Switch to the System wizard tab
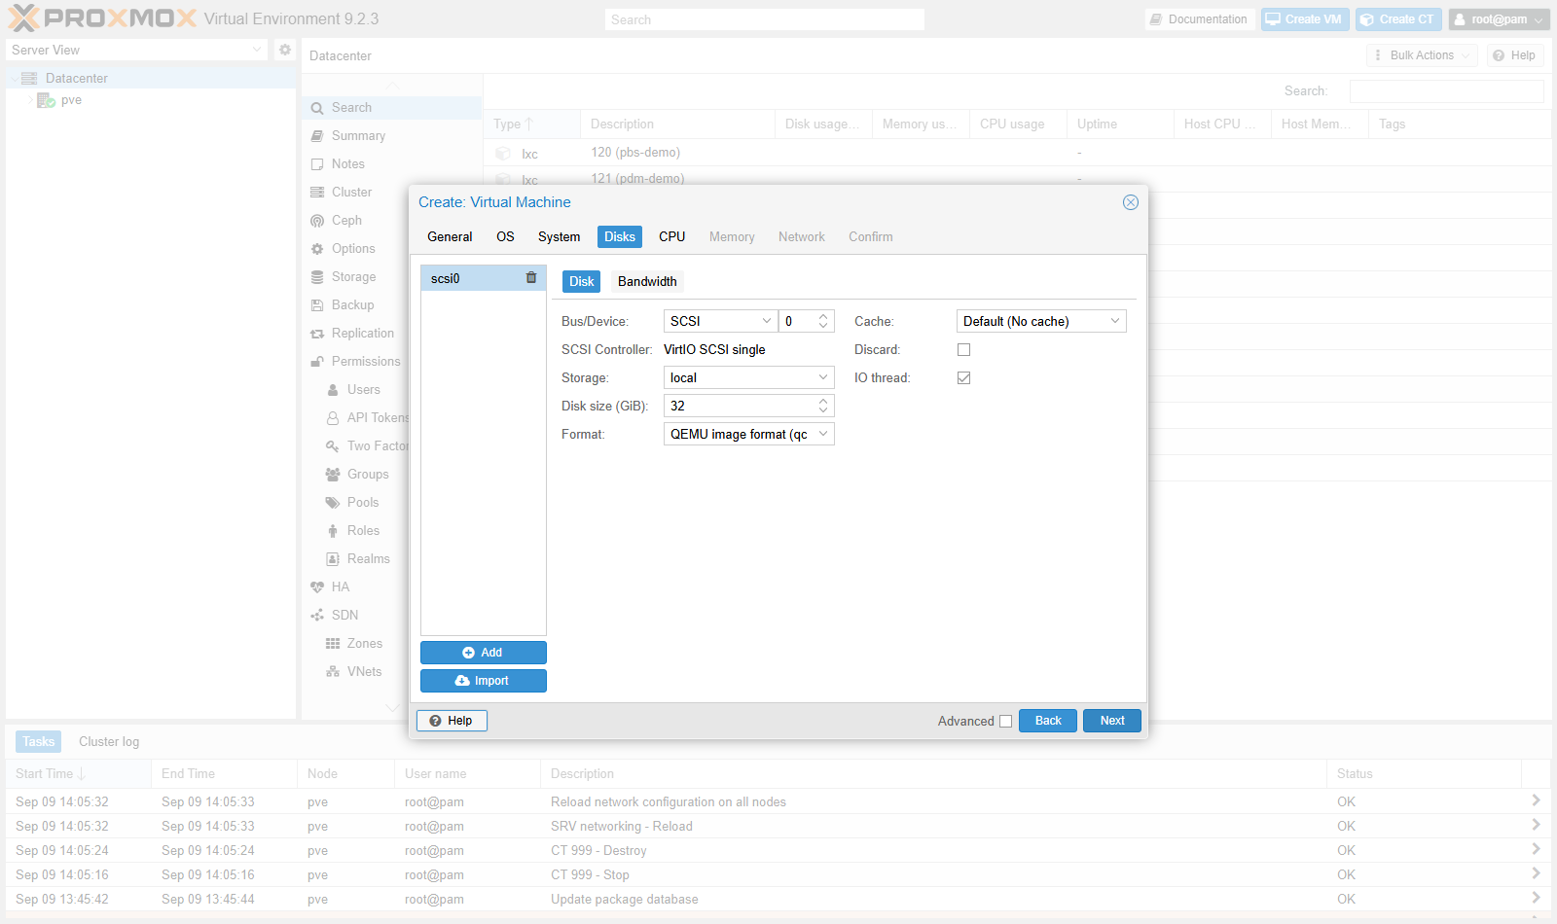Image resolution: width=1557 pixels, height=924 pixels. coord(559,236)
